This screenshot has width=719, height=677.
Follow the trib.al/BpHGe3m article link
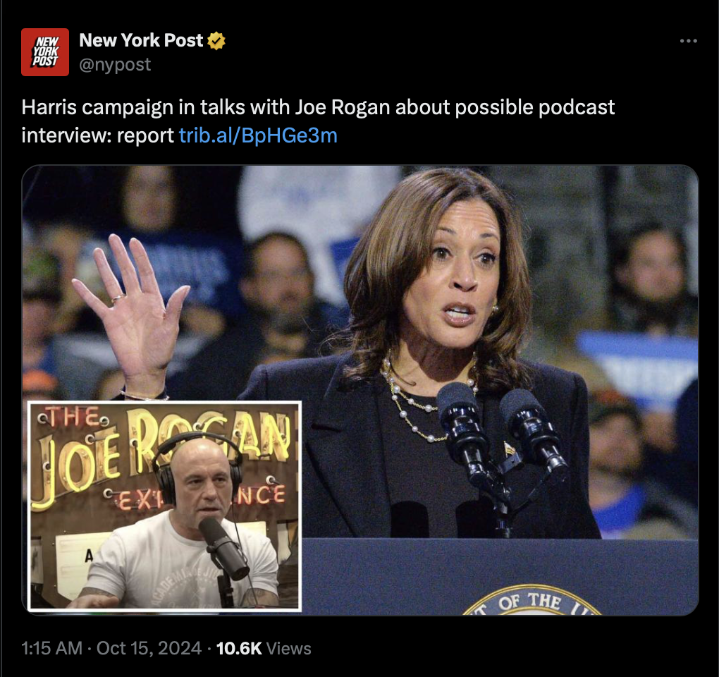point(258,136)
